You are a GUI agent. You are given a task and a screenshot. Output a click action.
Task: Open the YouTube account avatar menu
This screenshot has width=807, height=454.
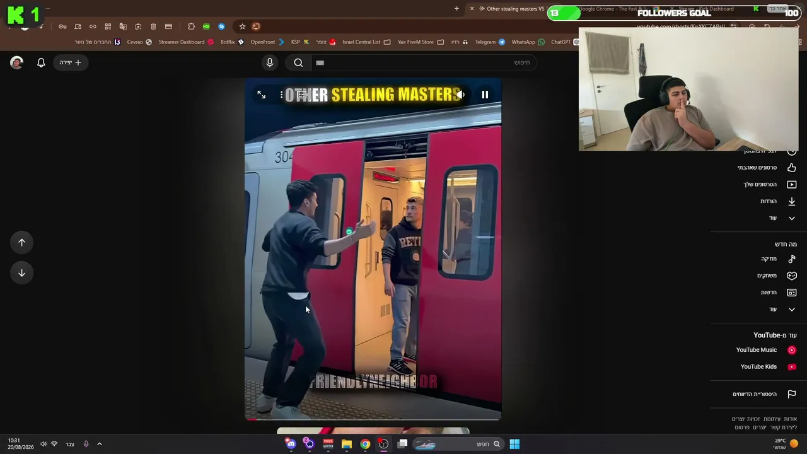tap(16, 62)
